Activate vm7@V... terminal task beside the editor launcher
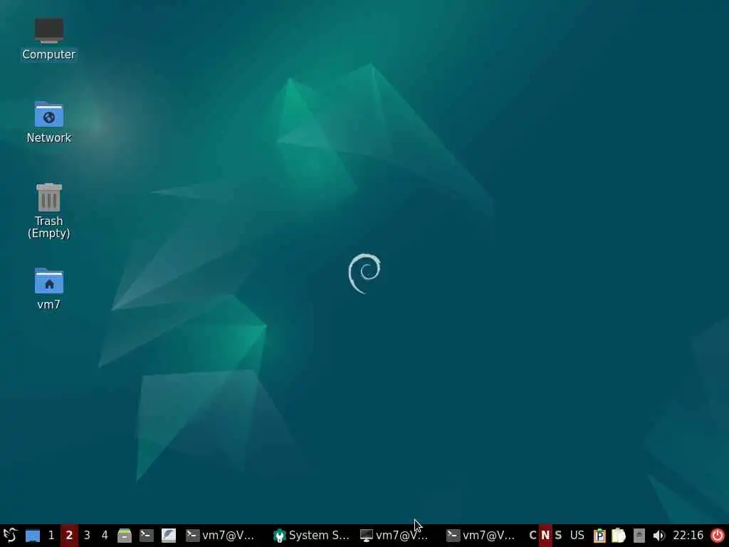729x547 pixels. pyautogui.click(x=221, y=536)
